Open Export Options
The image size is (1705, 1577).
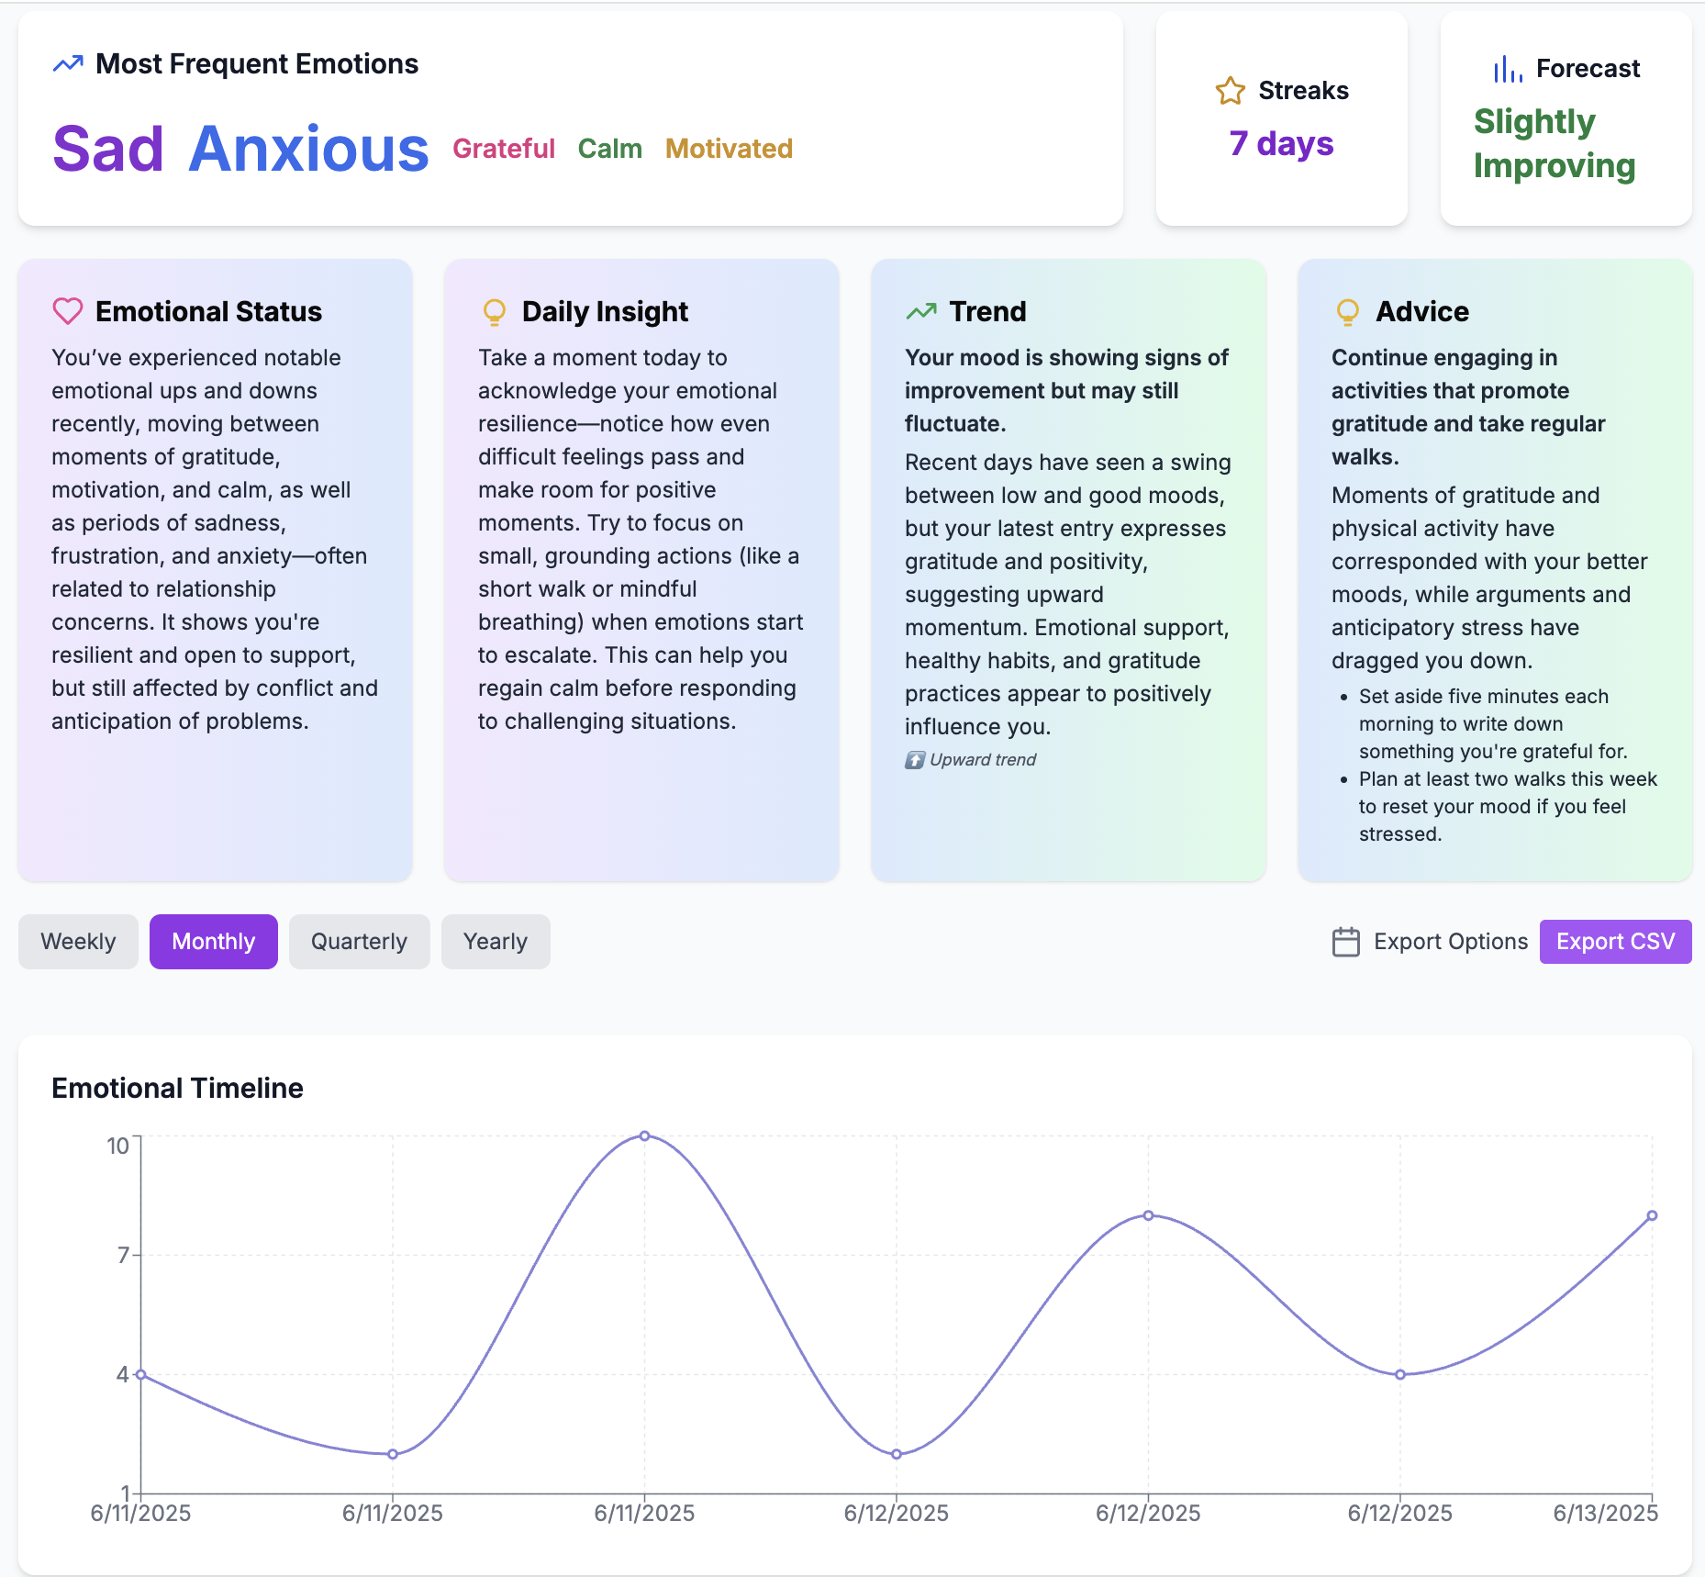tap(1450, 942)
